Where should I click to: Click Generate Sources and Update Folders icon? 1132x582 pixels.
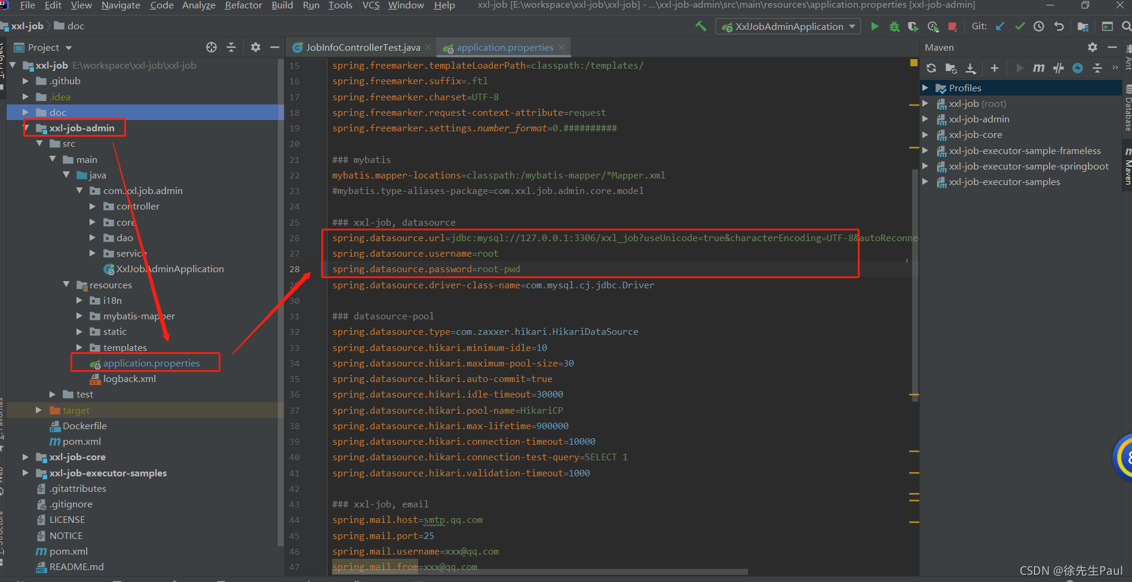951,68
